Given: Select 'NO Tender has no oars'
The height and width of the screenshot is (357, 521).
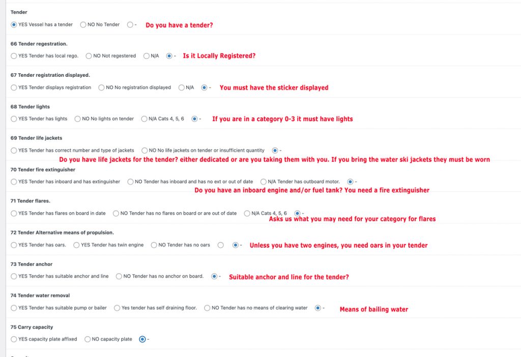Looking at the screenshot, I should point(154,245).
